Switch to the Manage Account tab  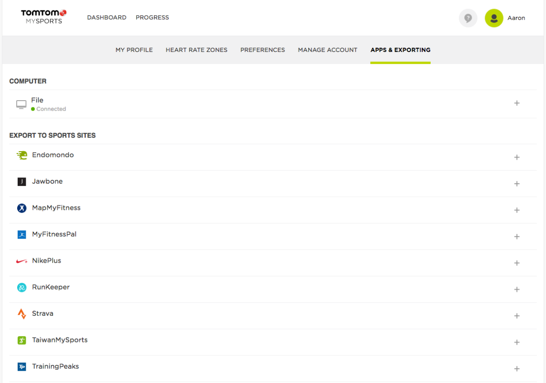pos(328,50)
